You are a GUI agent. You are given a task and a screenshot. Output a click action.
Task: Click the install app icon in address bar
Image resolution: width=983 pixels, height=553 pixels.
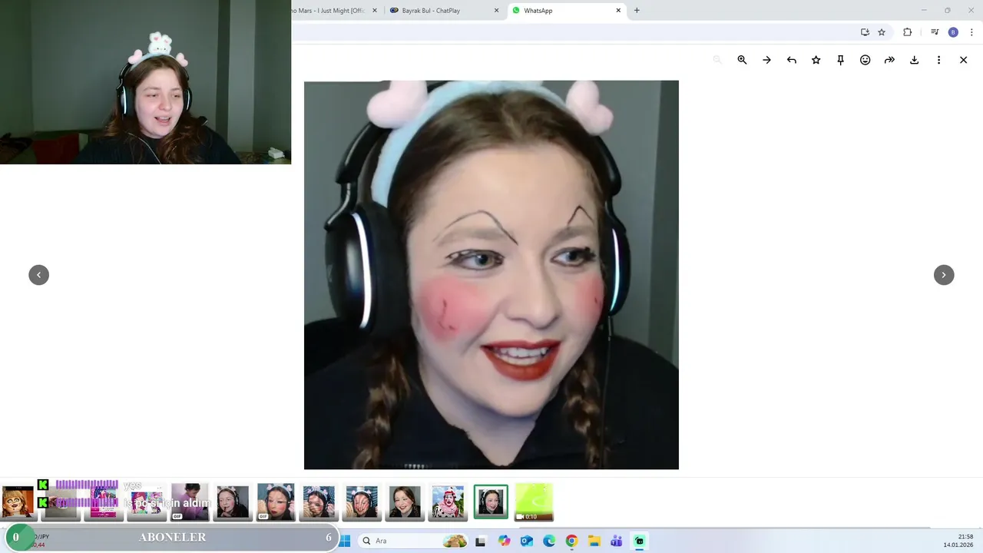(865, 32)
